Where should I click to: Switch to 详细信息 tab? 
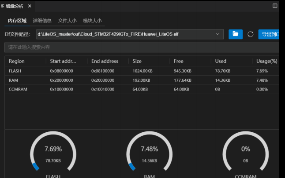(42, 21)
